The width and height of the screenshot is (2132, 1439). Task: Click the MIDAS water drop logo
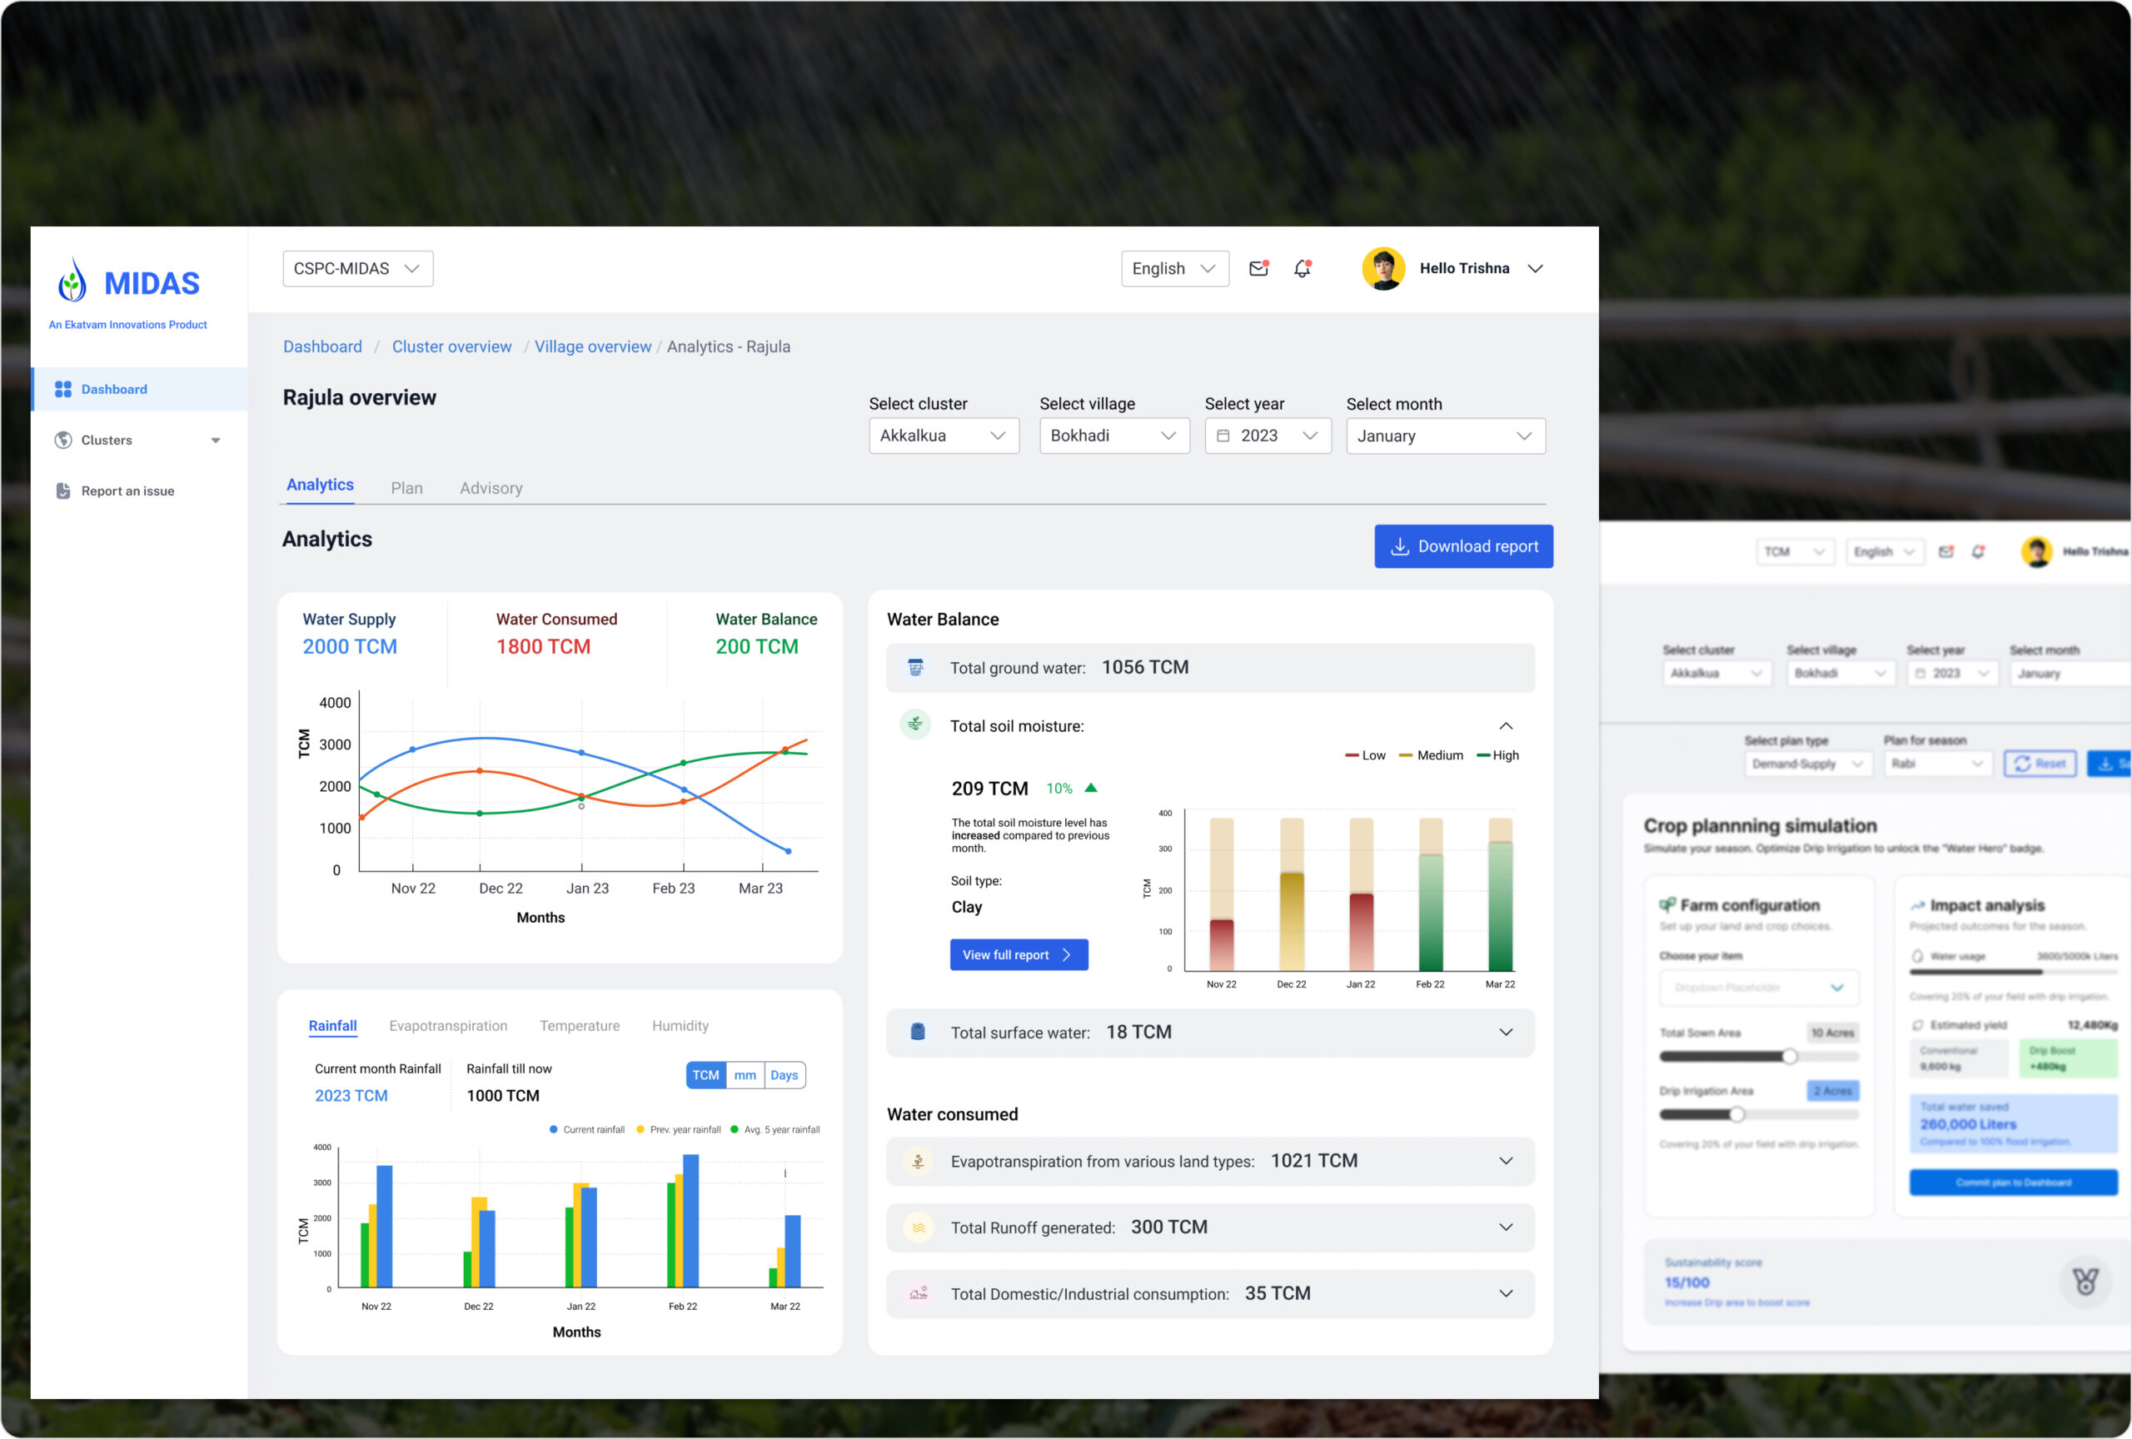(x=72, y=281)
